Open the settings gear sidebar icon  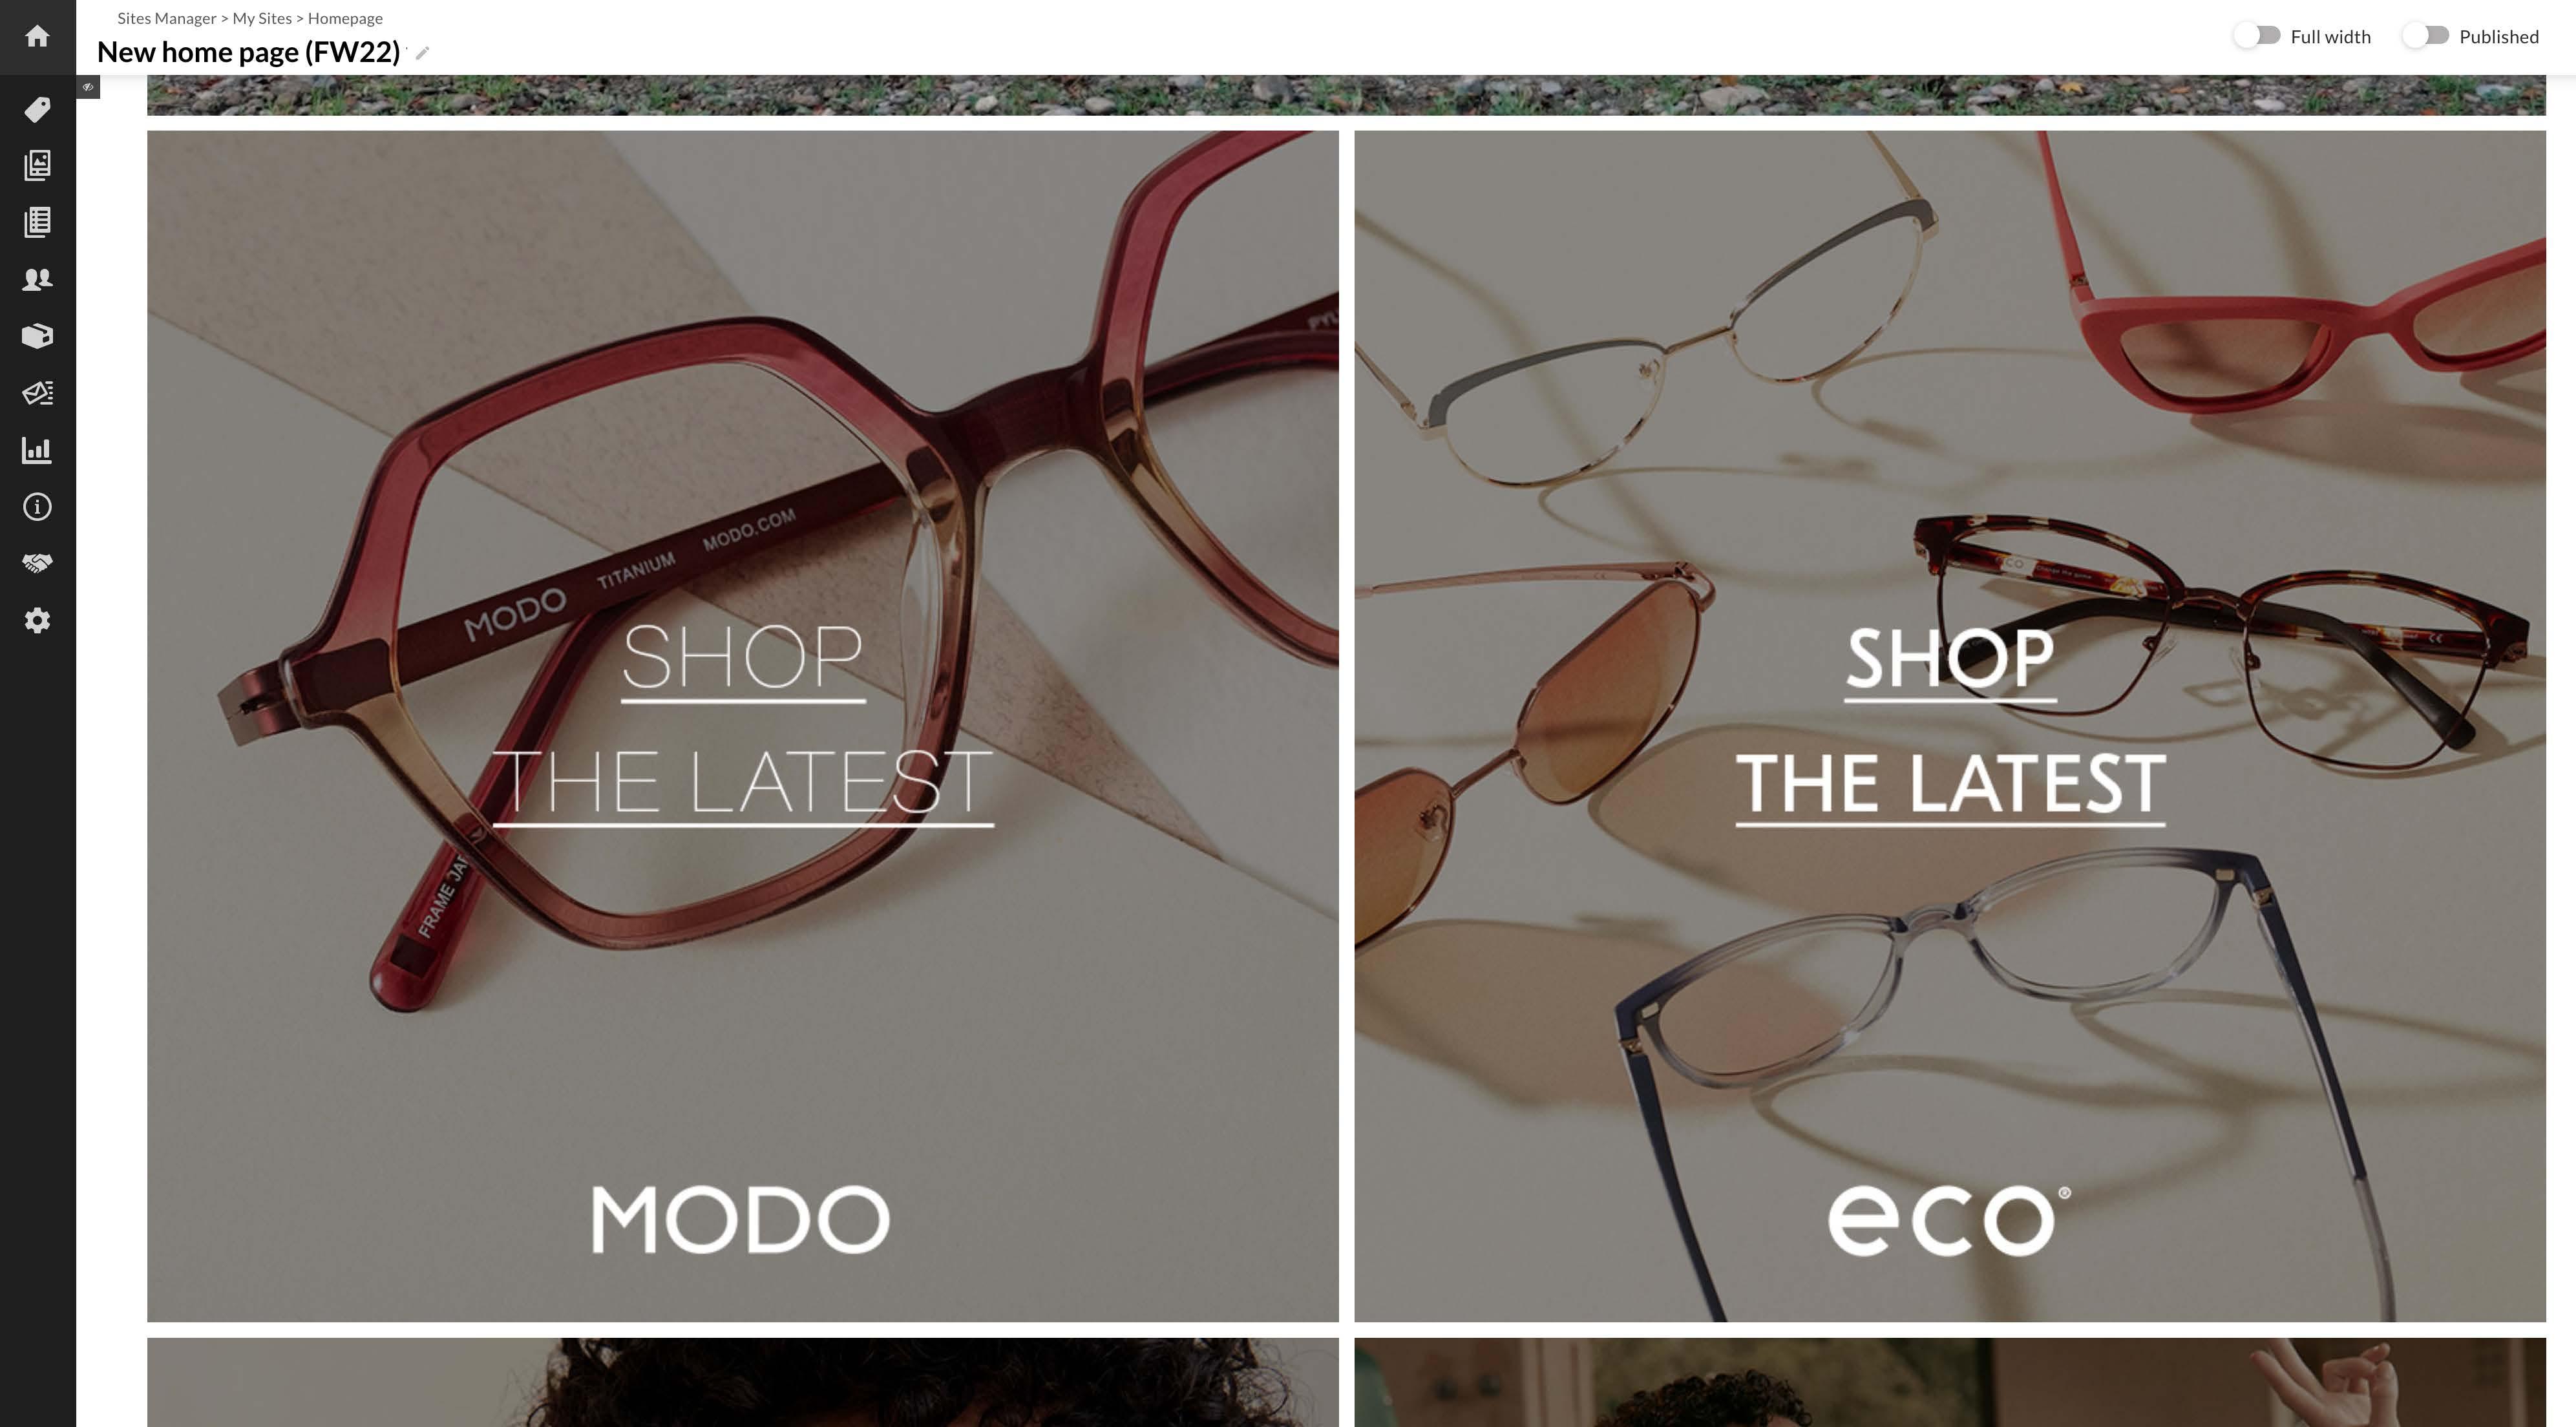point(37,620)
